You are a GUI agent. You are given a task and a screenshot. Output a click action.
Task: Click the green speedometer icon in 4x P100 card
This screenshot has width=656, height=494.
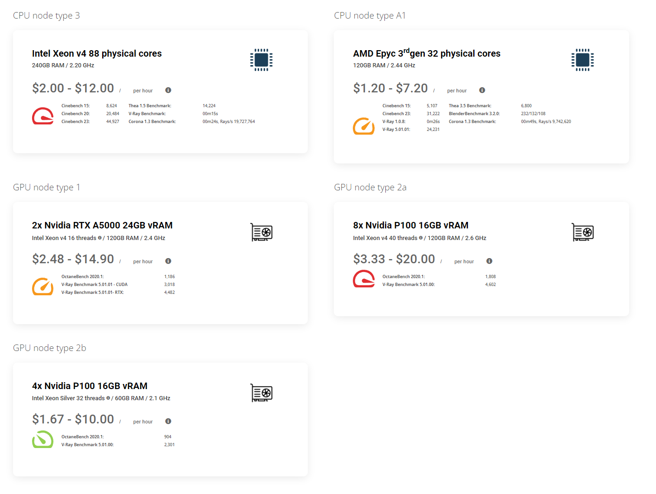point(43,439)
